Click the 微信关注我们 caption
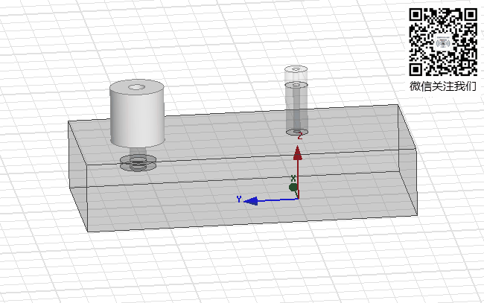 tap(443, 86)
